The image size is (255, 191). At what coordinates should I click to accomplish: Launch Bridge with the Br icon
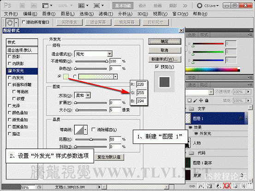point(22,6)
